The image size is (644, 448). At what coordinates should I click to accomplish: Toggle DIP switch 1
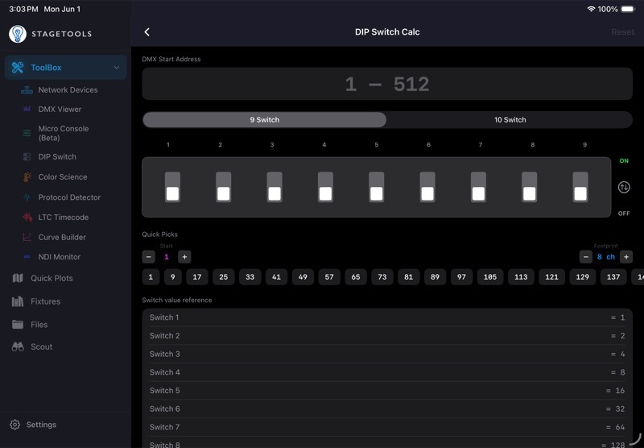click(x=172, y=187)
